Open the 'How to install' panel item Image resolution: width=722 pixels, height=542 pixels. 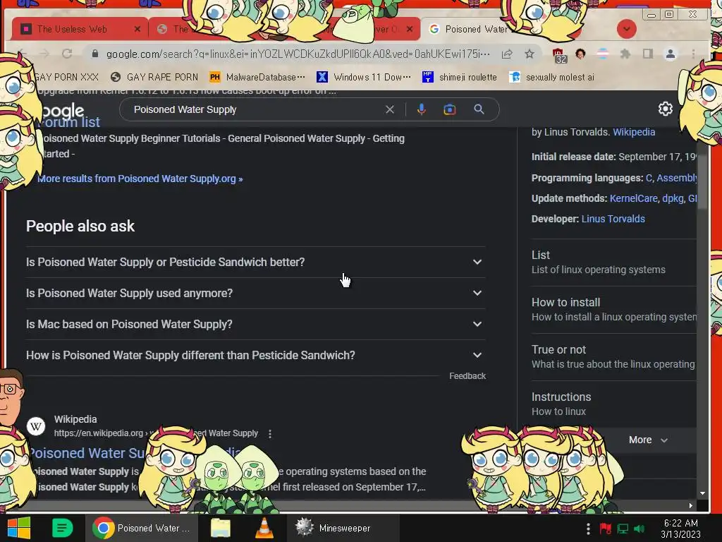[614, 310]
